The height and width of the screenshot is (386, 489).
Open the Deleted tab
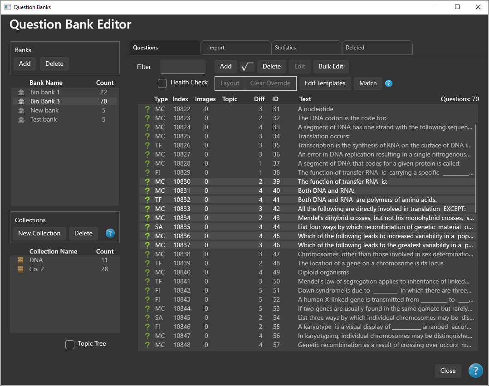pos(377,48)
